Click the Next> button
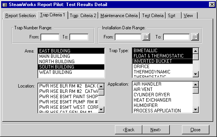217x137 pixels. pyautogui.click(x=156, y=130)
